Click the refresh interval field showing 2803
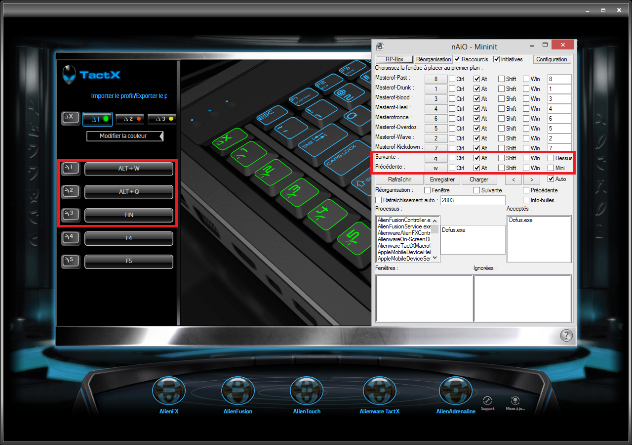632x445 pixels. 473,200
